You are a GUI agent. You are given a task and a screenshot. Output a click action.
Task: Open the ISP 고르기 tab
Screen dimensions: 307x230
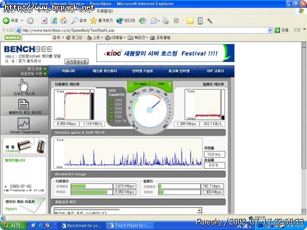pos(216,71)
